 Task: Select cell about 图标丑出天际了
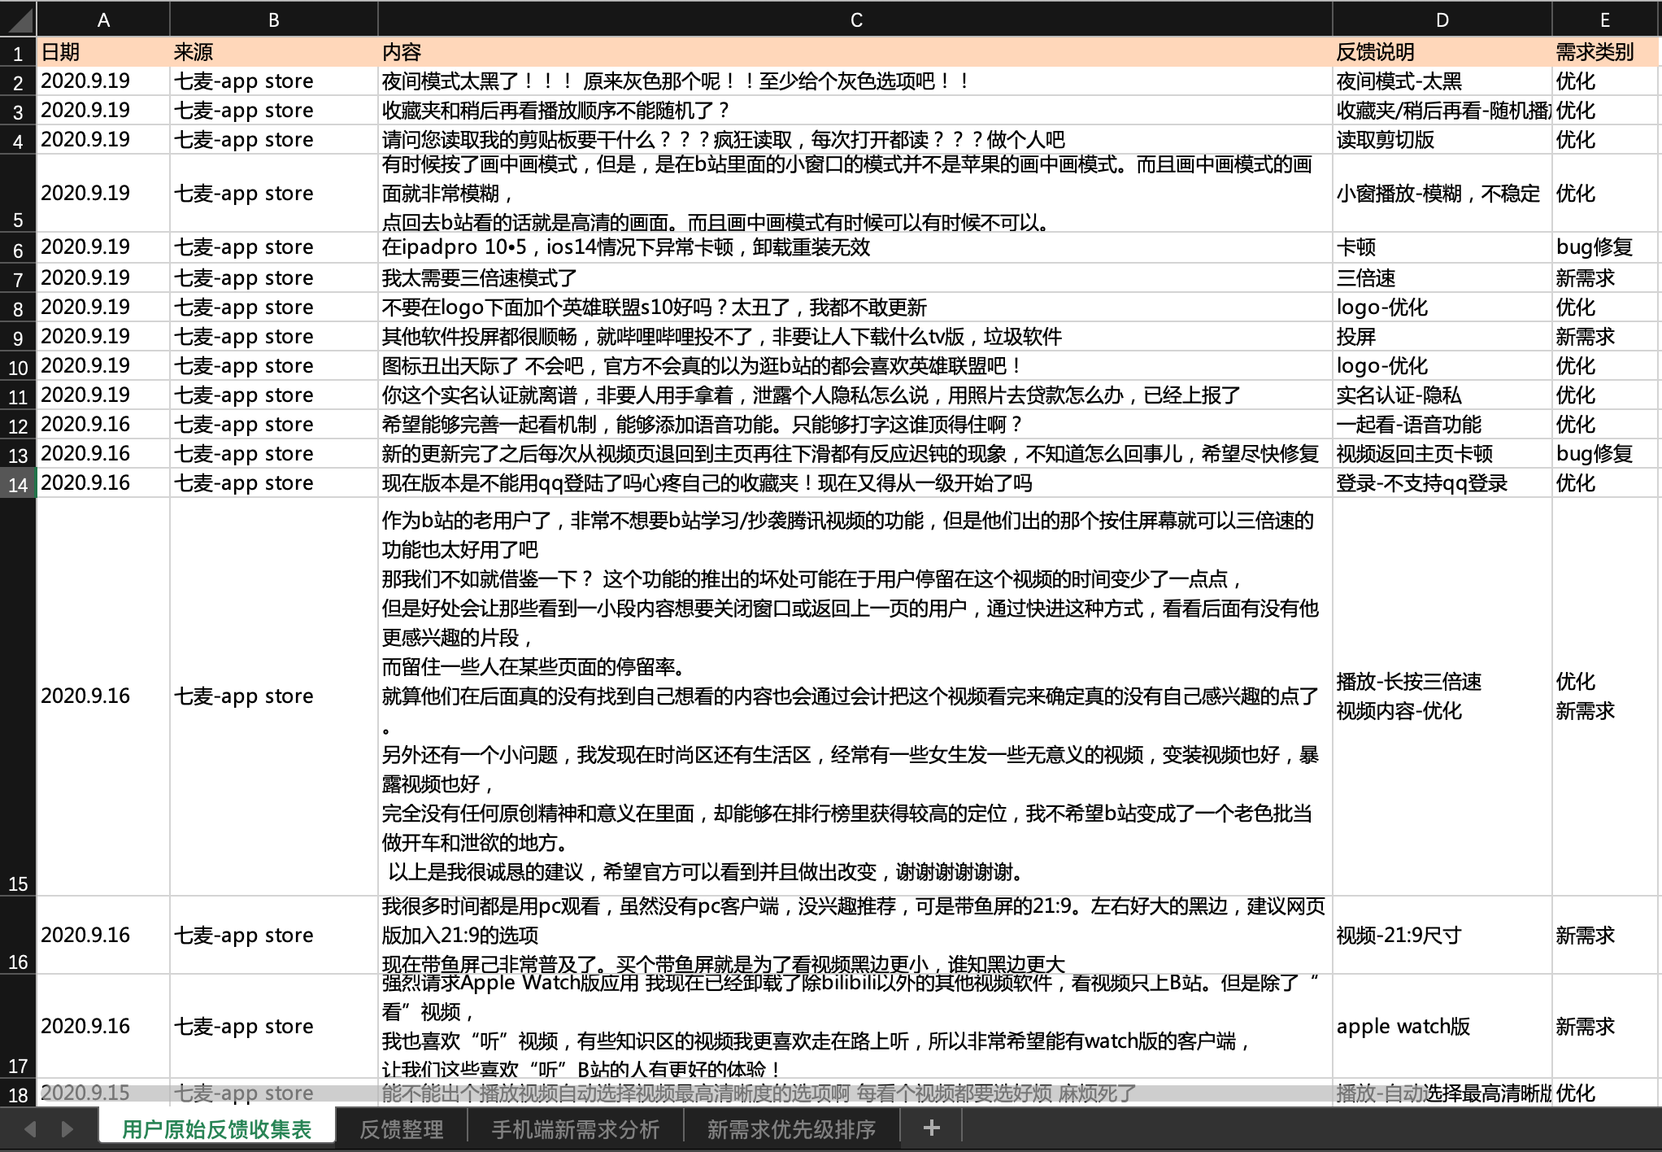tap(855, 366)
